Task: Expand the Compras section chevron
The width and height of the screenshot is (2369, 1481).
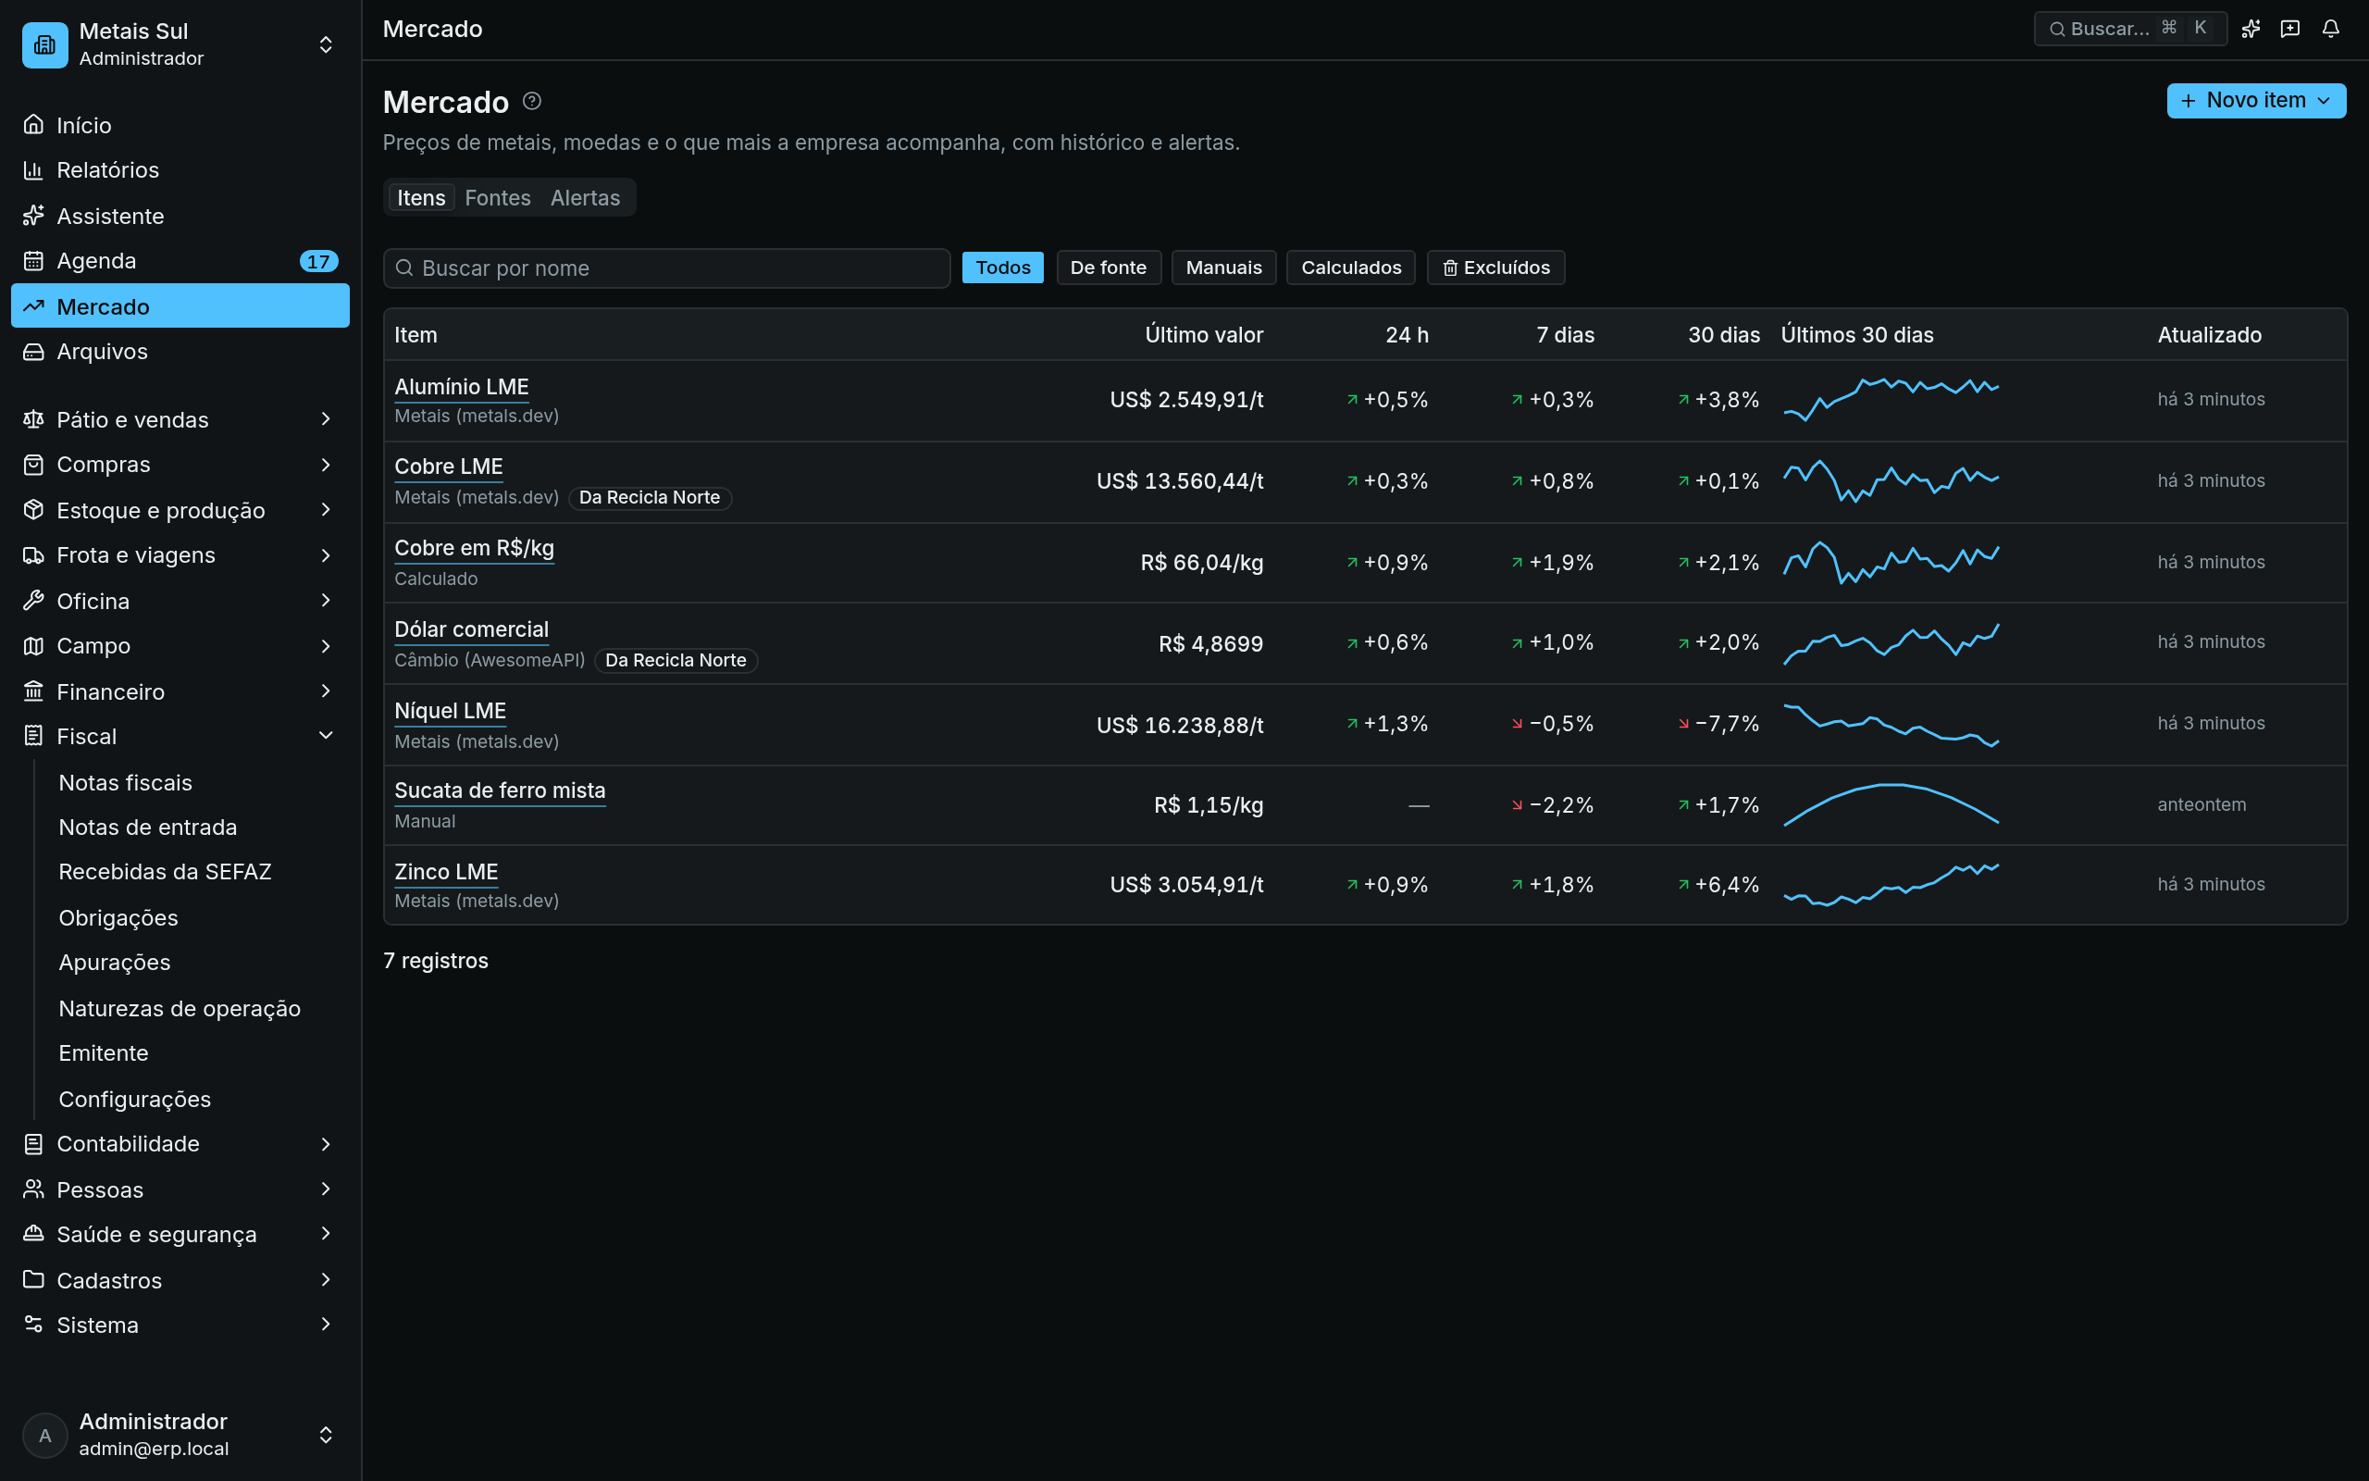Action: pyautogui.click(x=326, y=465)
